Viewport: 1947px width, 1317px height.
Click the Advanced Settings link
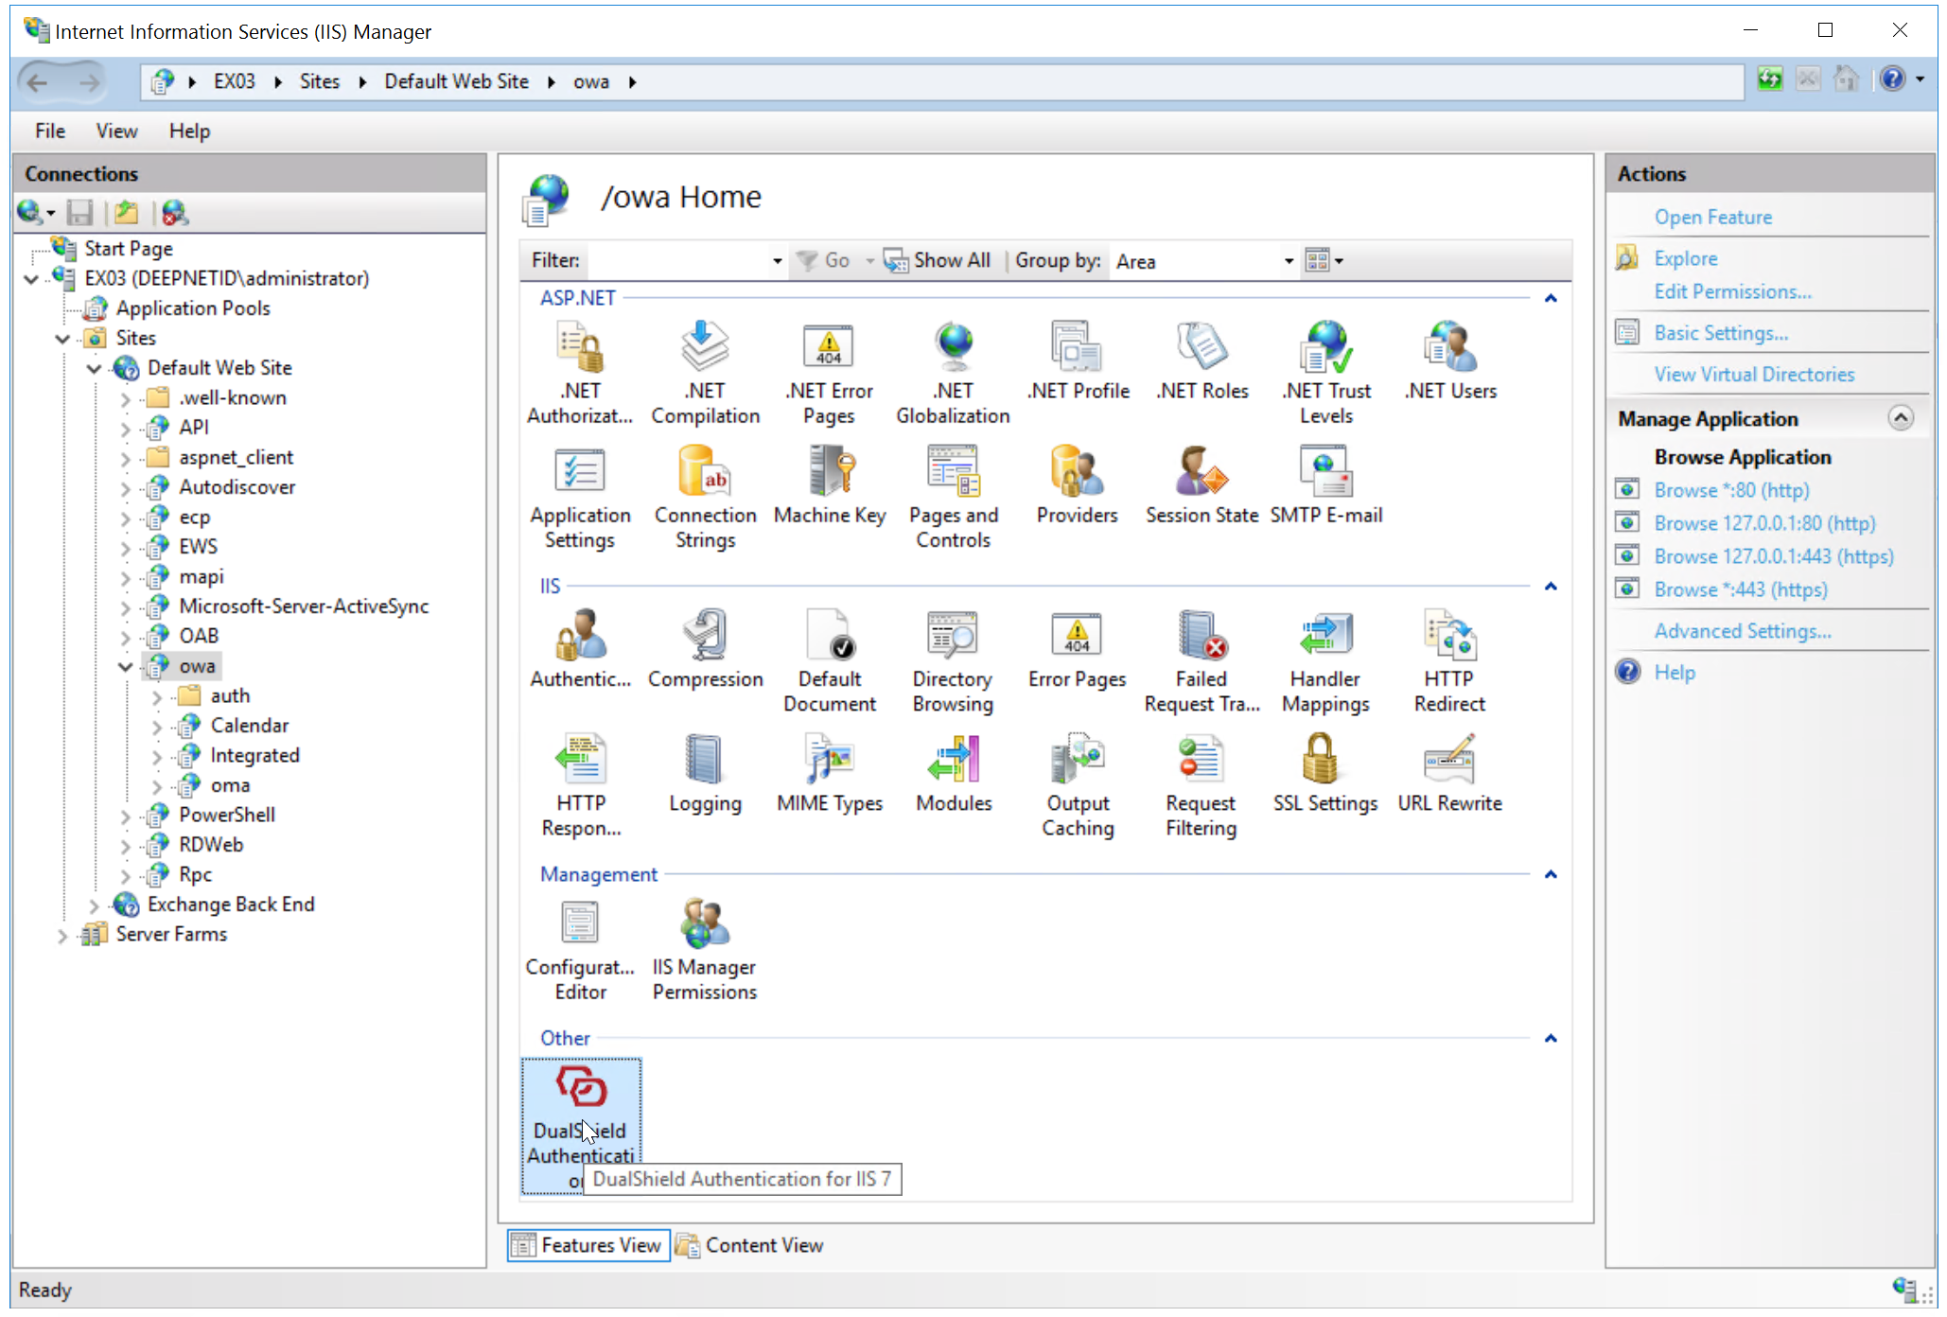click(1742, 631)
